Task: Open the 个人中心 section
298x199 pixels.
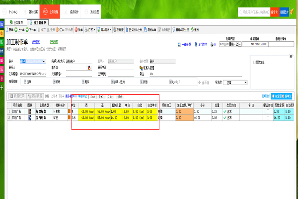Action: tap(10, 12)
